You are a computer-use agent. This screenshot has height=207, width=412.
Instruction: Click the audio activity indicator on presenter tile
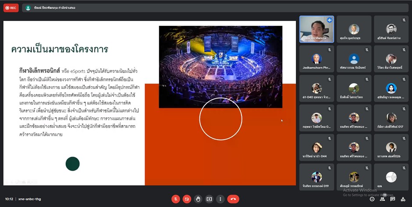pyautogui.click(x=329, y=20)
